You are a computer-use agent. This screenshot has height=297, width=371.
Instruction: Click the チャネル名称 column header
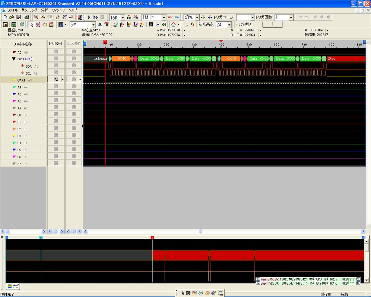click(23, 44)
